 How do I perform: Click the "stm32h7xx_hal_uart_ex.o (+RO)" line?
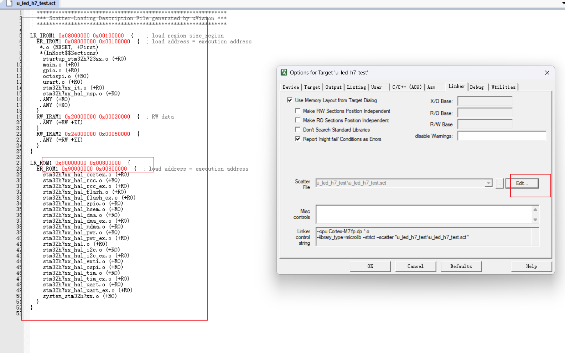[x=88, y=290]
